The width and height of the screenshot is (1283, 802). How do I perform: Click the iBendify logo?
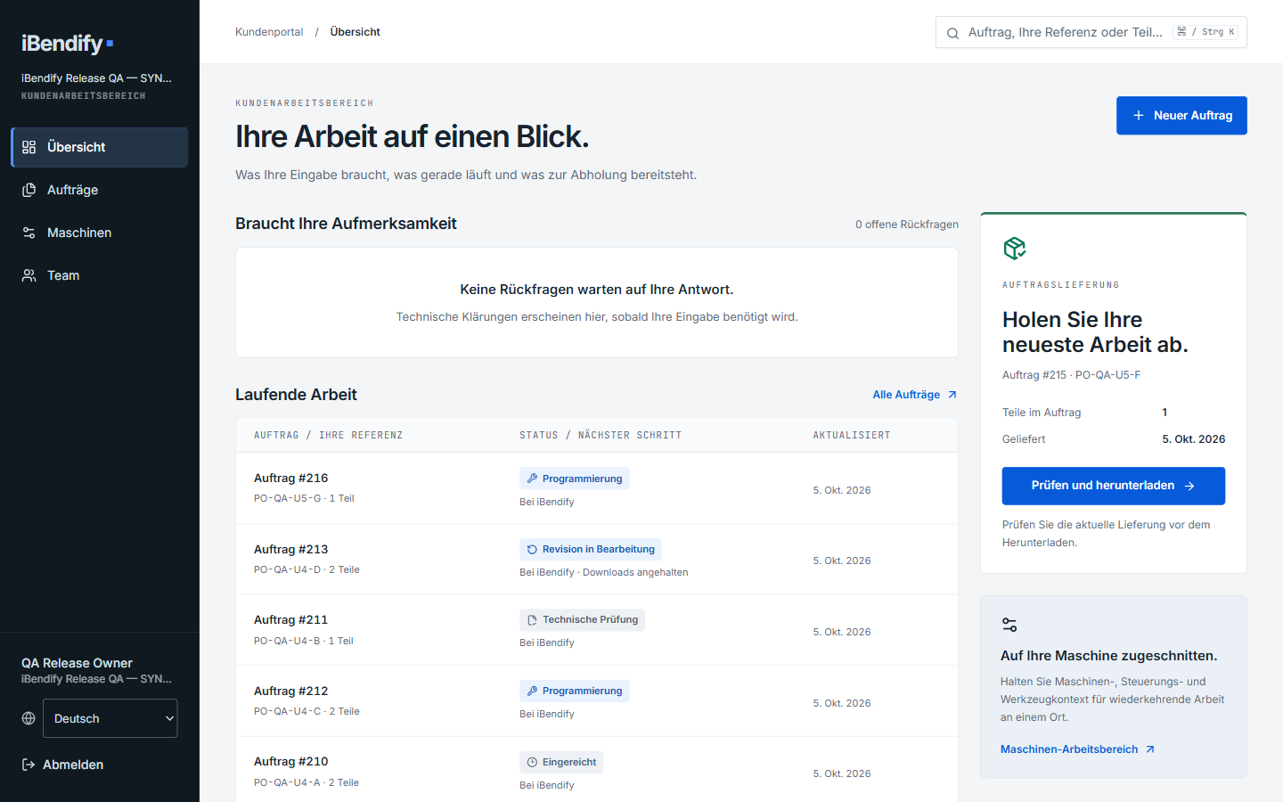tap(68, 43)
